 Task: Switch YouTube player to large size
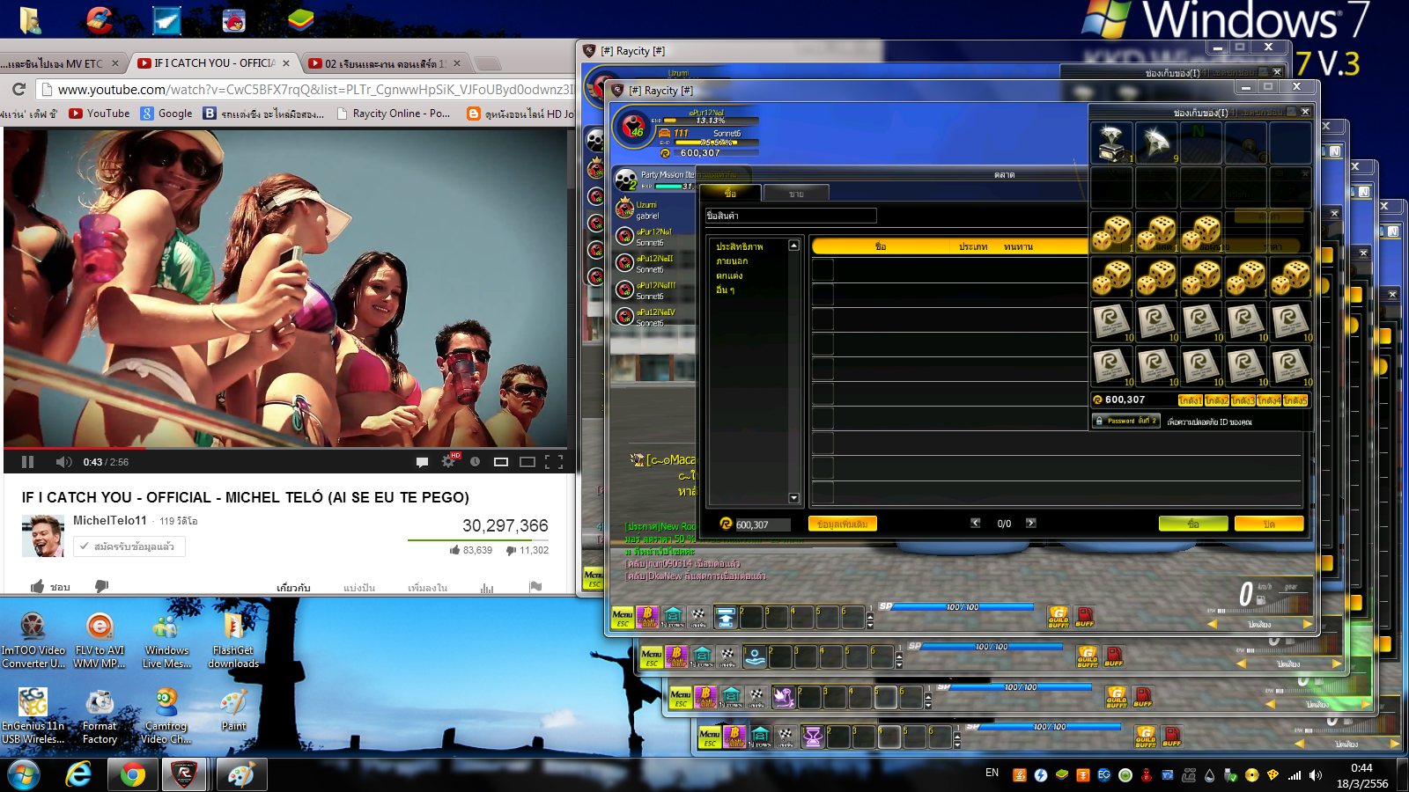click(x=527, y=461)
